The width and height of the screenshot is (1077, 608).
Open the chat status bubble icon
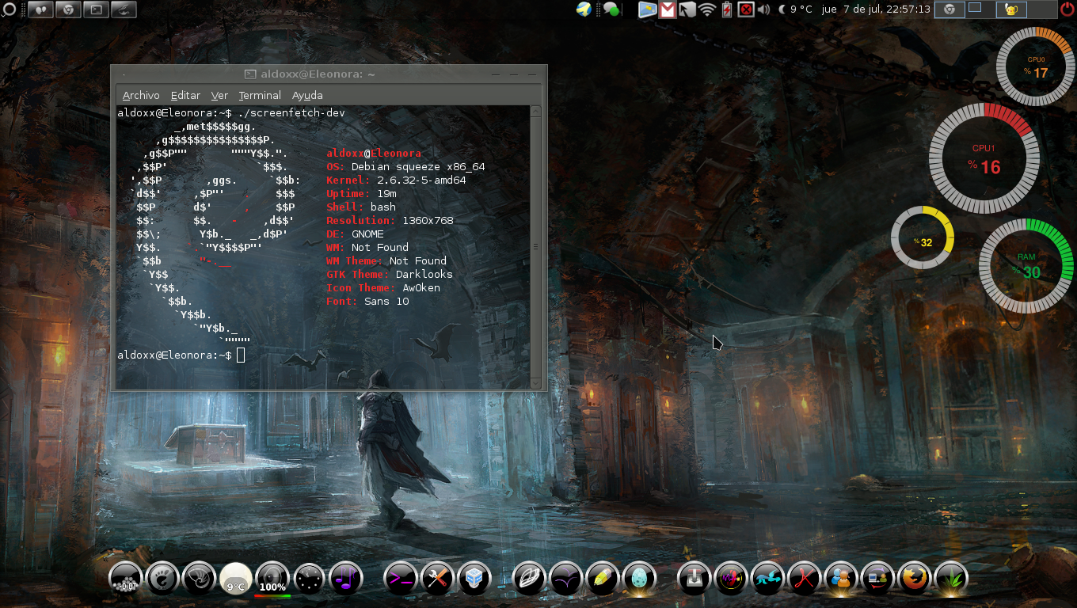[611, 9]
